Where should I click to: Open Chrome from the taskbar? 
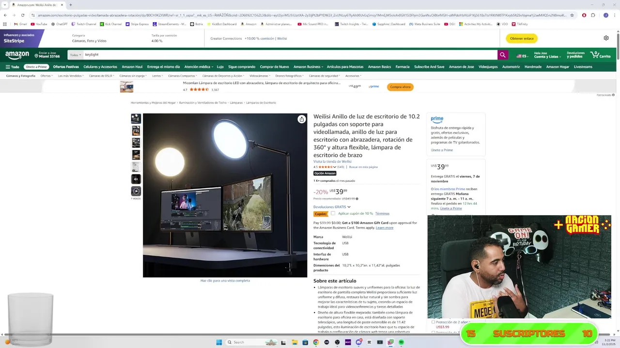click(x=316, y=342)
